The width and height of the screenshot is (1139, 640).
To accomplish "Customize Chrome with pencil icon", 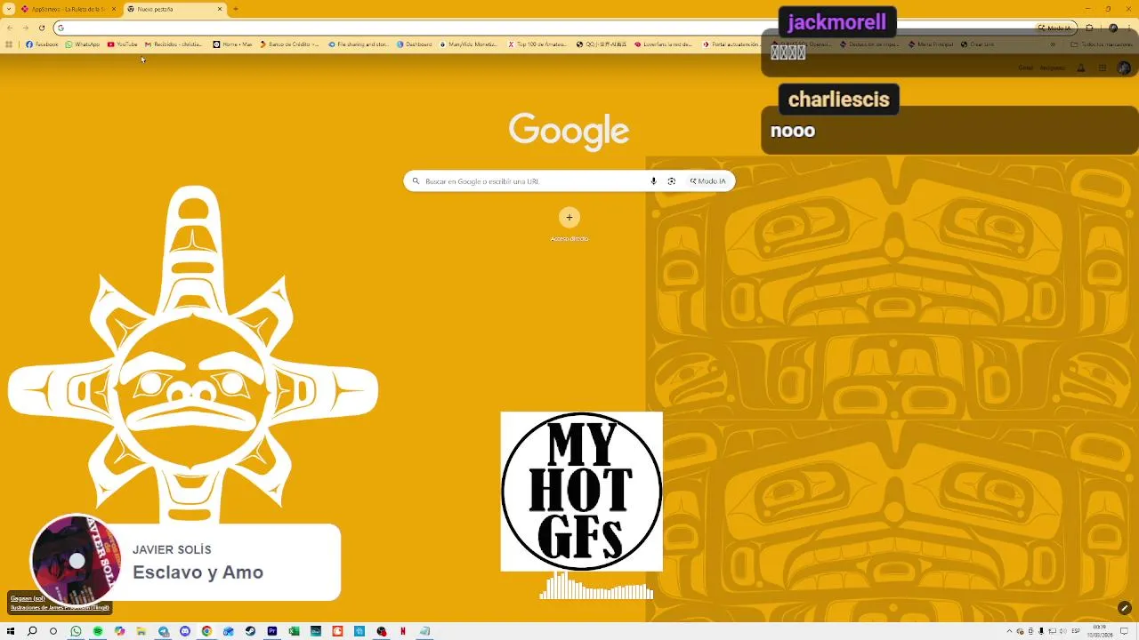I will tap(1125, 608).
